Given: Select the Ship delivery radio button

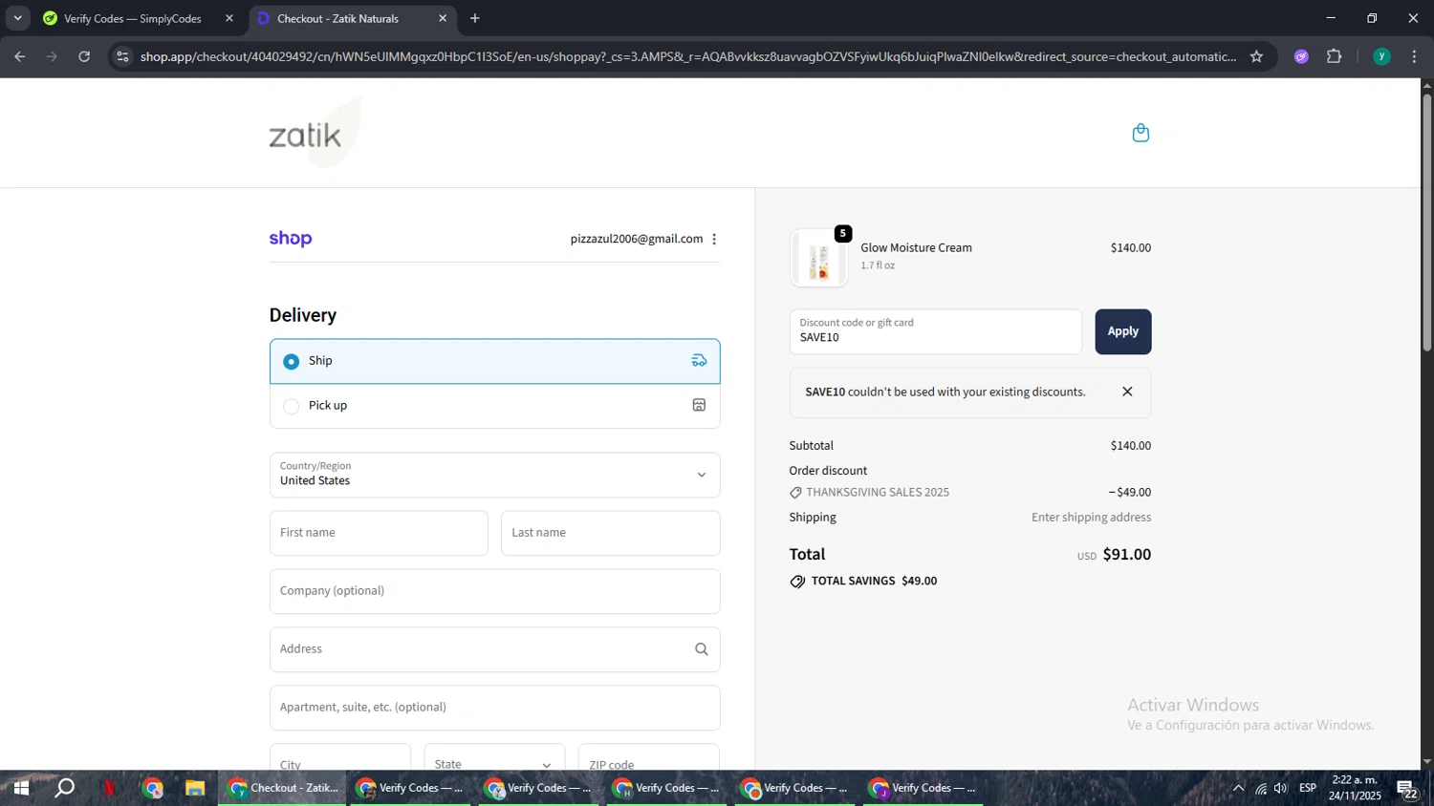Looking at the screenshot, I should (x=292, y=361).
